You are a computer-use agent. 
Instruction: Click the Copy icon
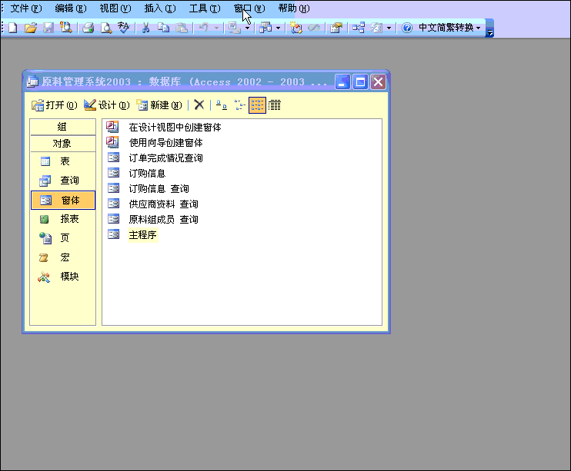point(163,28)
